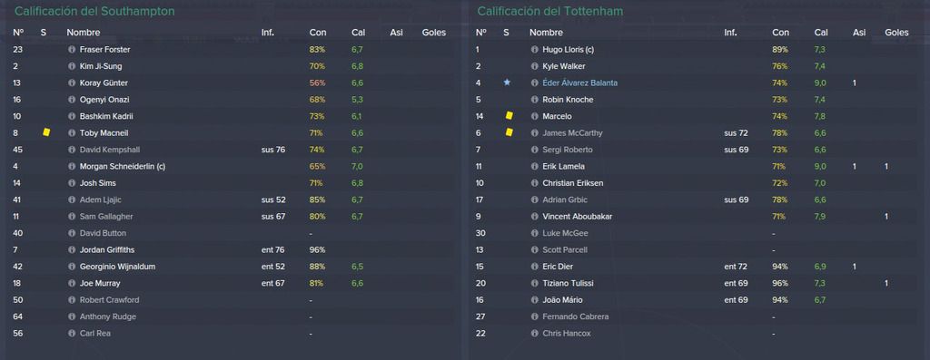Click yellow card icon beside Marcelo
The image size is (930, 360).
[509, 116]
